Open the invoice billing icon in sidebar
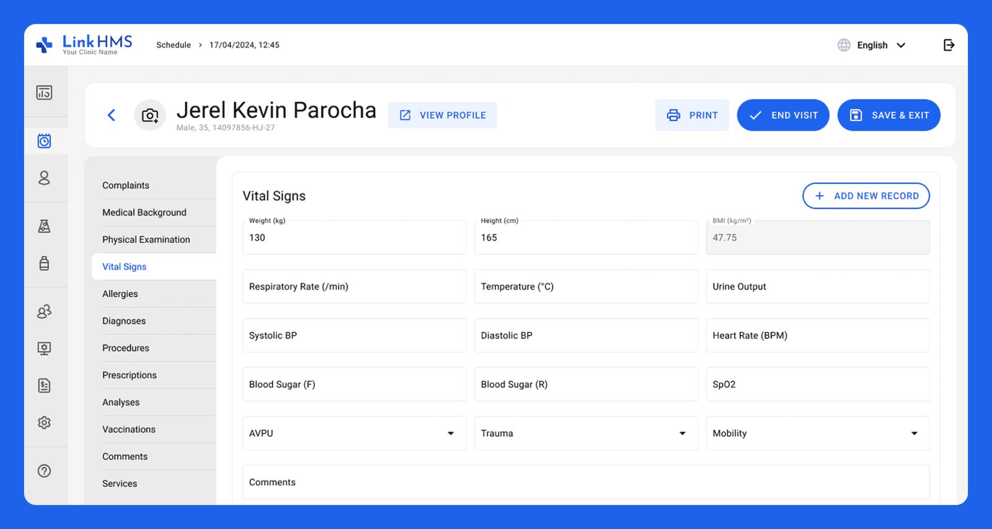The width and height of the screenshot is (992, 529). 44,386
